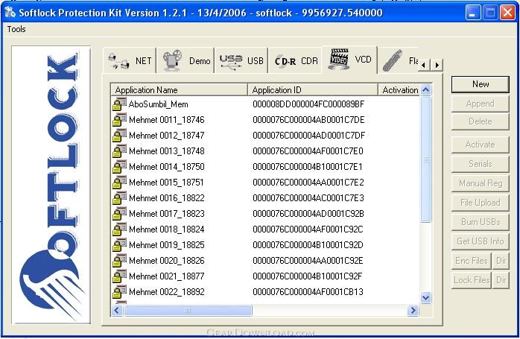520x339 pixels.
Task: Switch to the NET tab
Action: pos(130,60)
